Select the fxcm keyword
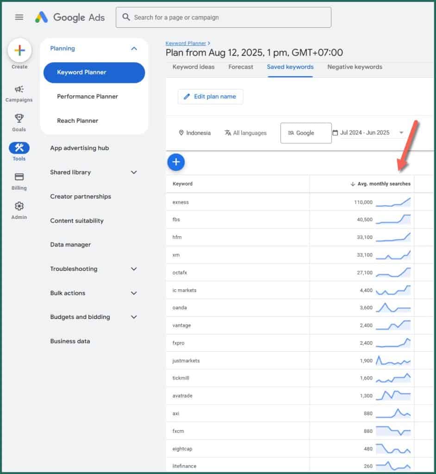This screenshot has height=474, width=436. (178, 431)
